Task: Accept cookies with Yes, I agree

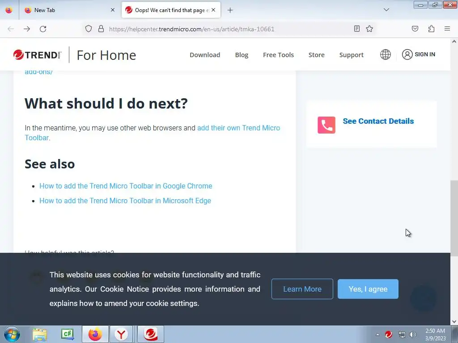Action: (368, 289)
